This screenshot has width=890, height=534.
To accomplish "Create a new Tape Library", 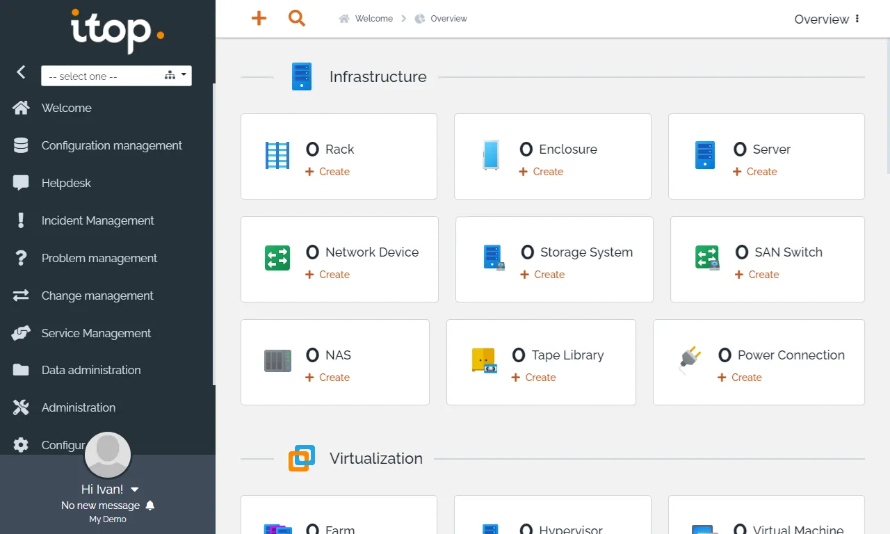I will coord(533,378).
